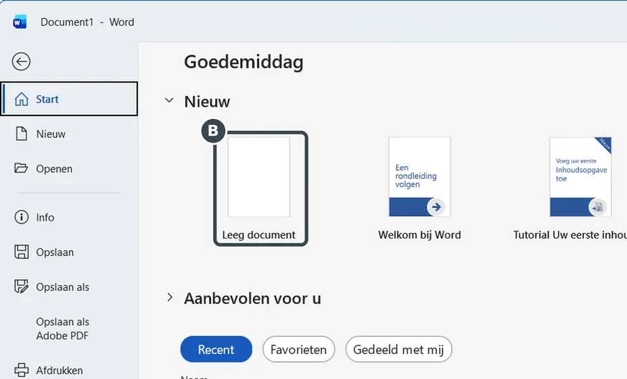The height and width of the screenshot is (379, 627).
Task: Open the Welkom bij Word template
Action: pos(419,188)
